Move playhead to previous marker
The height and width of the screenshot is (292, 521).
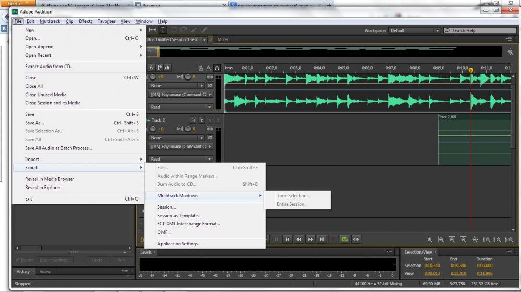coord(288,240)
